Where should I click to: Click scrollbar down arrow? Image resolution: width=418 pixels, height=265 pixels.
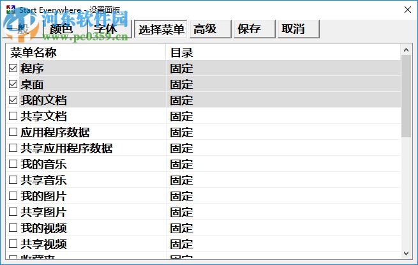pyautogui.click(x=407, y=254)
